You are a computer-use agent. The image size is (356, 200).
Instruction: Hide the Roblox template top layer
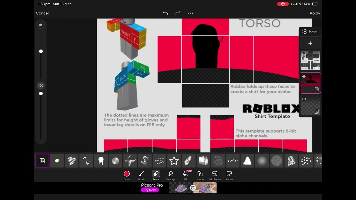pyautogui.click(x=304, y=54)
